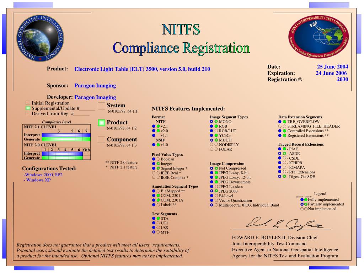Click the blue dot beside ICHIPB

click(x=280, y=163)
